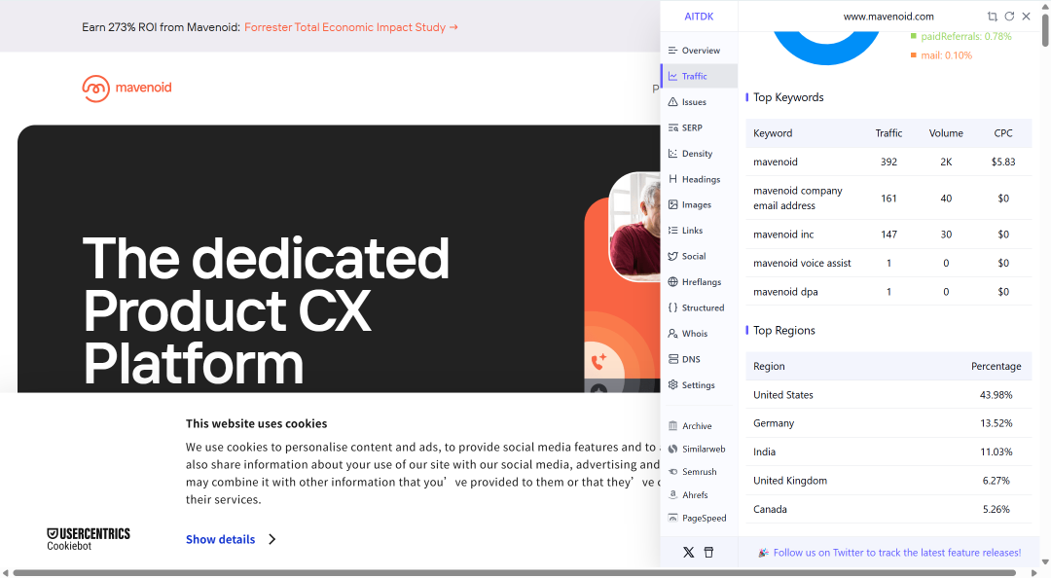Screen dimensions: 1051x578
Task: Click the mavenoid dpa keyword
Action: pyautogui.click(x=785, y=292)
